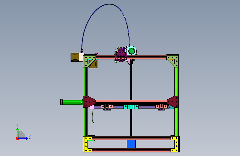Image resolution: width=240 pixels, height=156 pixels.
Task: Click the blue Z axis arrow of the triad
Action: click(23, 138)
